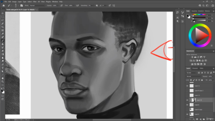
Task: Open the Brush Settings panel toggle
Action: (21, 6)
